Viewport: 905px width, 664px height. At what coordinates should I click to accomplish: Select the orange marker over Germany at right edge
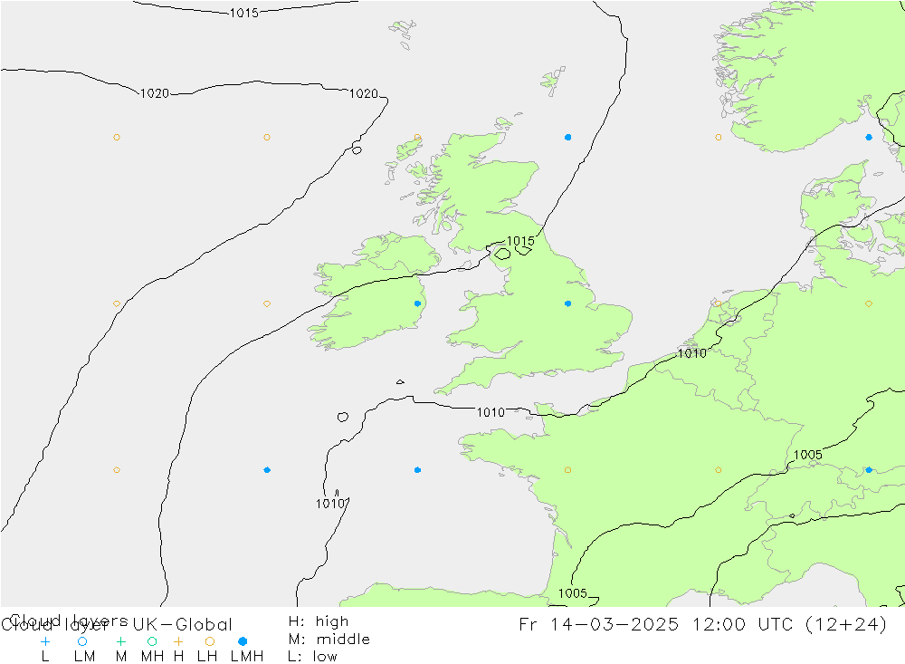tap(869, 303)
